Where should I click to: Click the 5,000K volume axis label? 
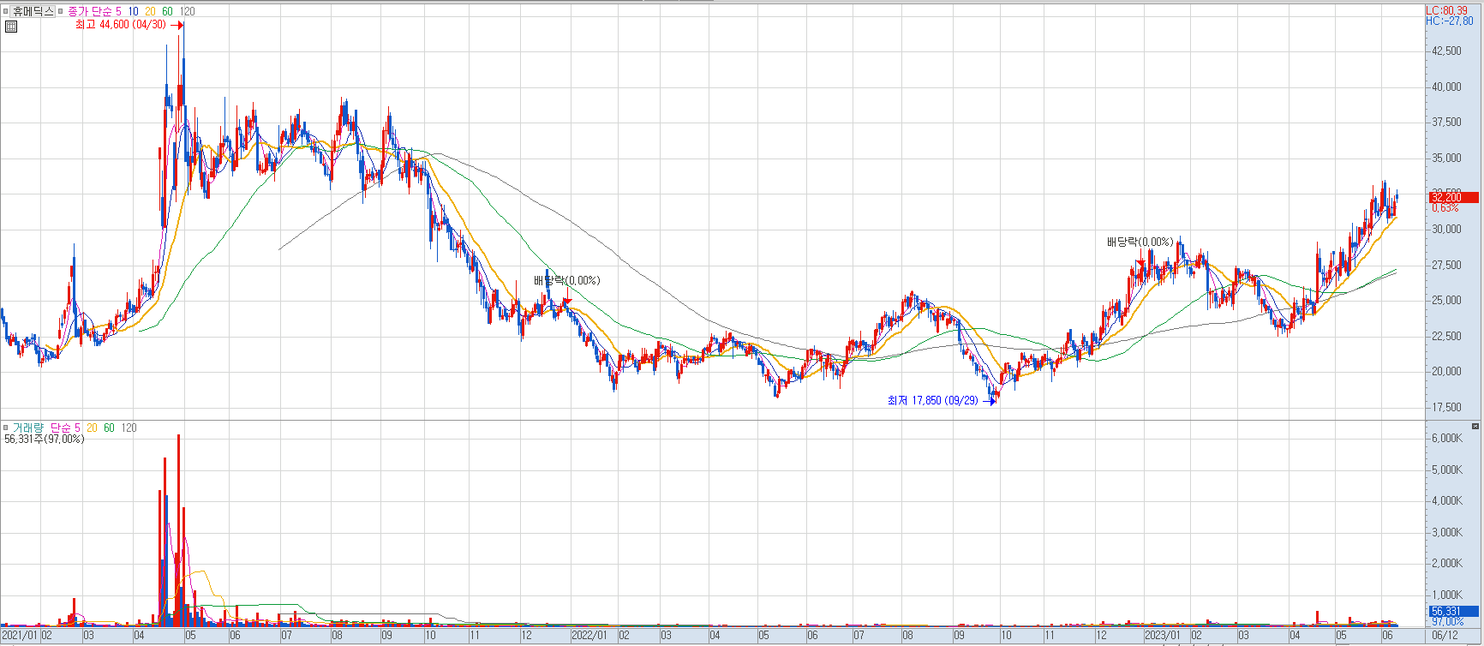[1447, 470]
